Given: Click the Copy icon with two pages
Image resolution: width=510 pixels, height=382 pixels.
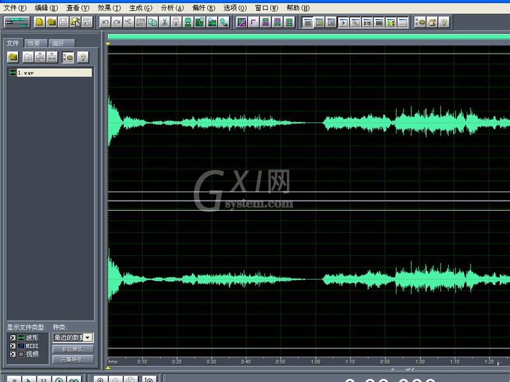Looking at the screenshot, I should coord(152,22).
